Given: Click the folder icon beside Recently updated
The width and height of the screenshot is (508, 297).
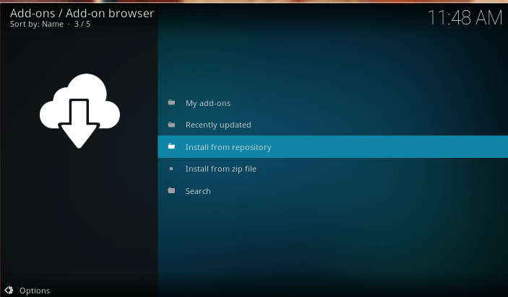Looking at the screenshot, I should [x=171, y=125].
